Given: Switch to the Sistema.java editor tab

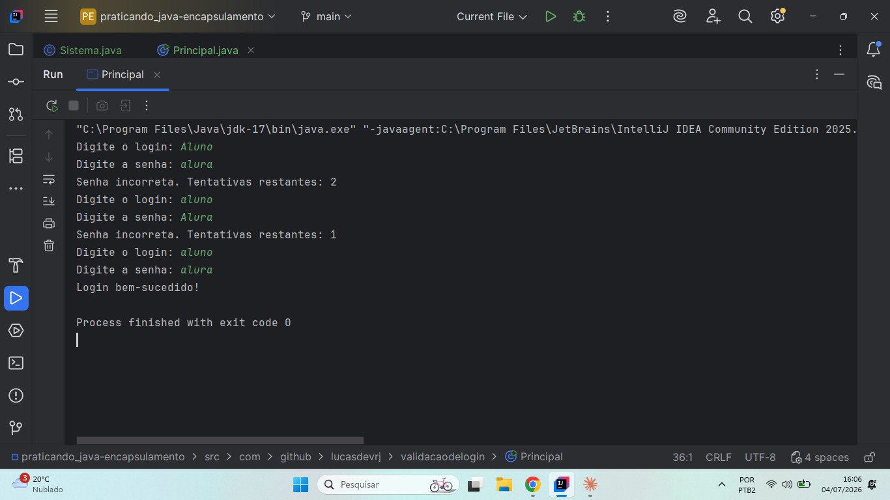Looking at the screenshot, I should pos(83,50).
